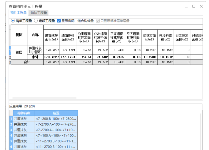Click position <11+2700,B-100><11-1...

(x=56, y=141)
